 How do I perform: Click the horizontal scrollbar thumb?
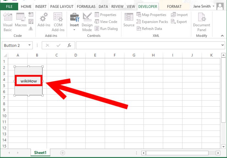pos(177,153)
